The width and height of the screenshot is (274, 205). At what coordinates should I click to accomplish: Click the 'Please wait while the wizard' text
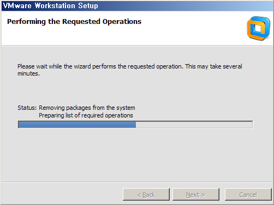[x=54, y=66]
